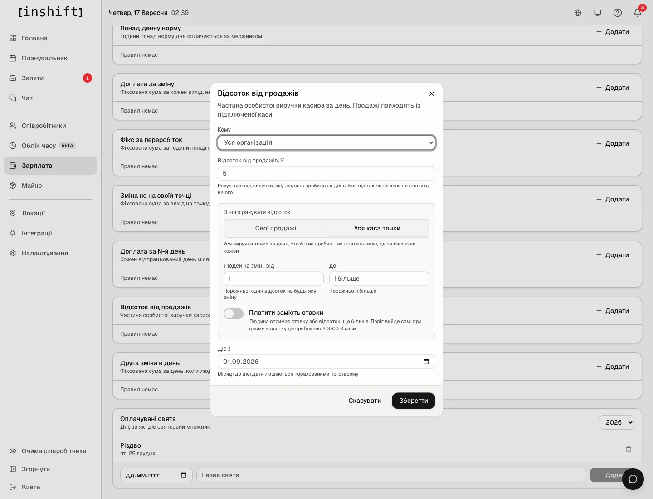Viewport: 653px width, 499px height.
Task: Open calendar picker in Діє з field
Action: [x=426, y=362]
